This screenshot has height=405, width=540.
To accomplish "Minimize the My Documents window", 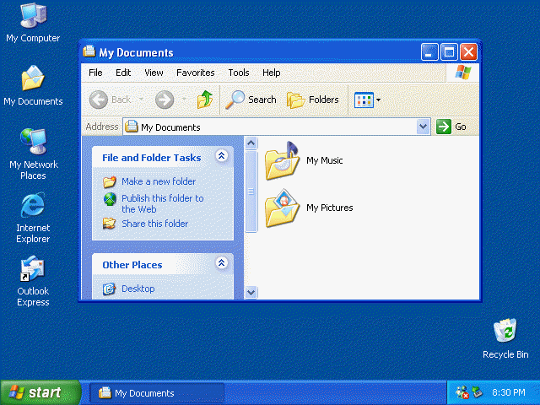I will (429, 52).
